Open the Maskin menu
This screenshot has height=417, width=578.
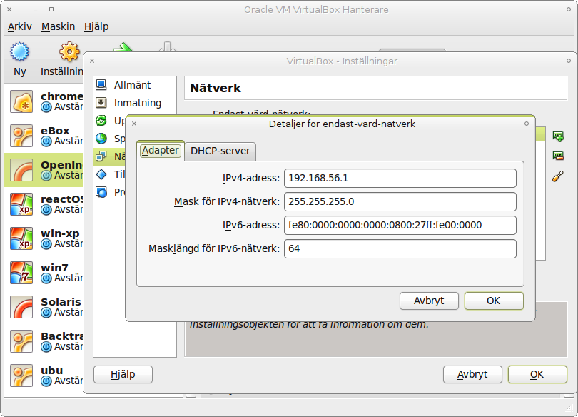(x=58, y=26)
